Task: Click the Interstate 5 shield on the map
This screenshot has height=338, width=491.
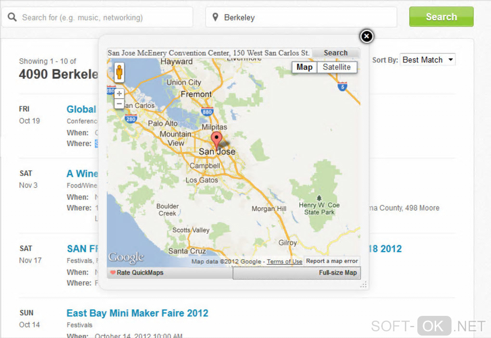Action: tap(342, 87)
